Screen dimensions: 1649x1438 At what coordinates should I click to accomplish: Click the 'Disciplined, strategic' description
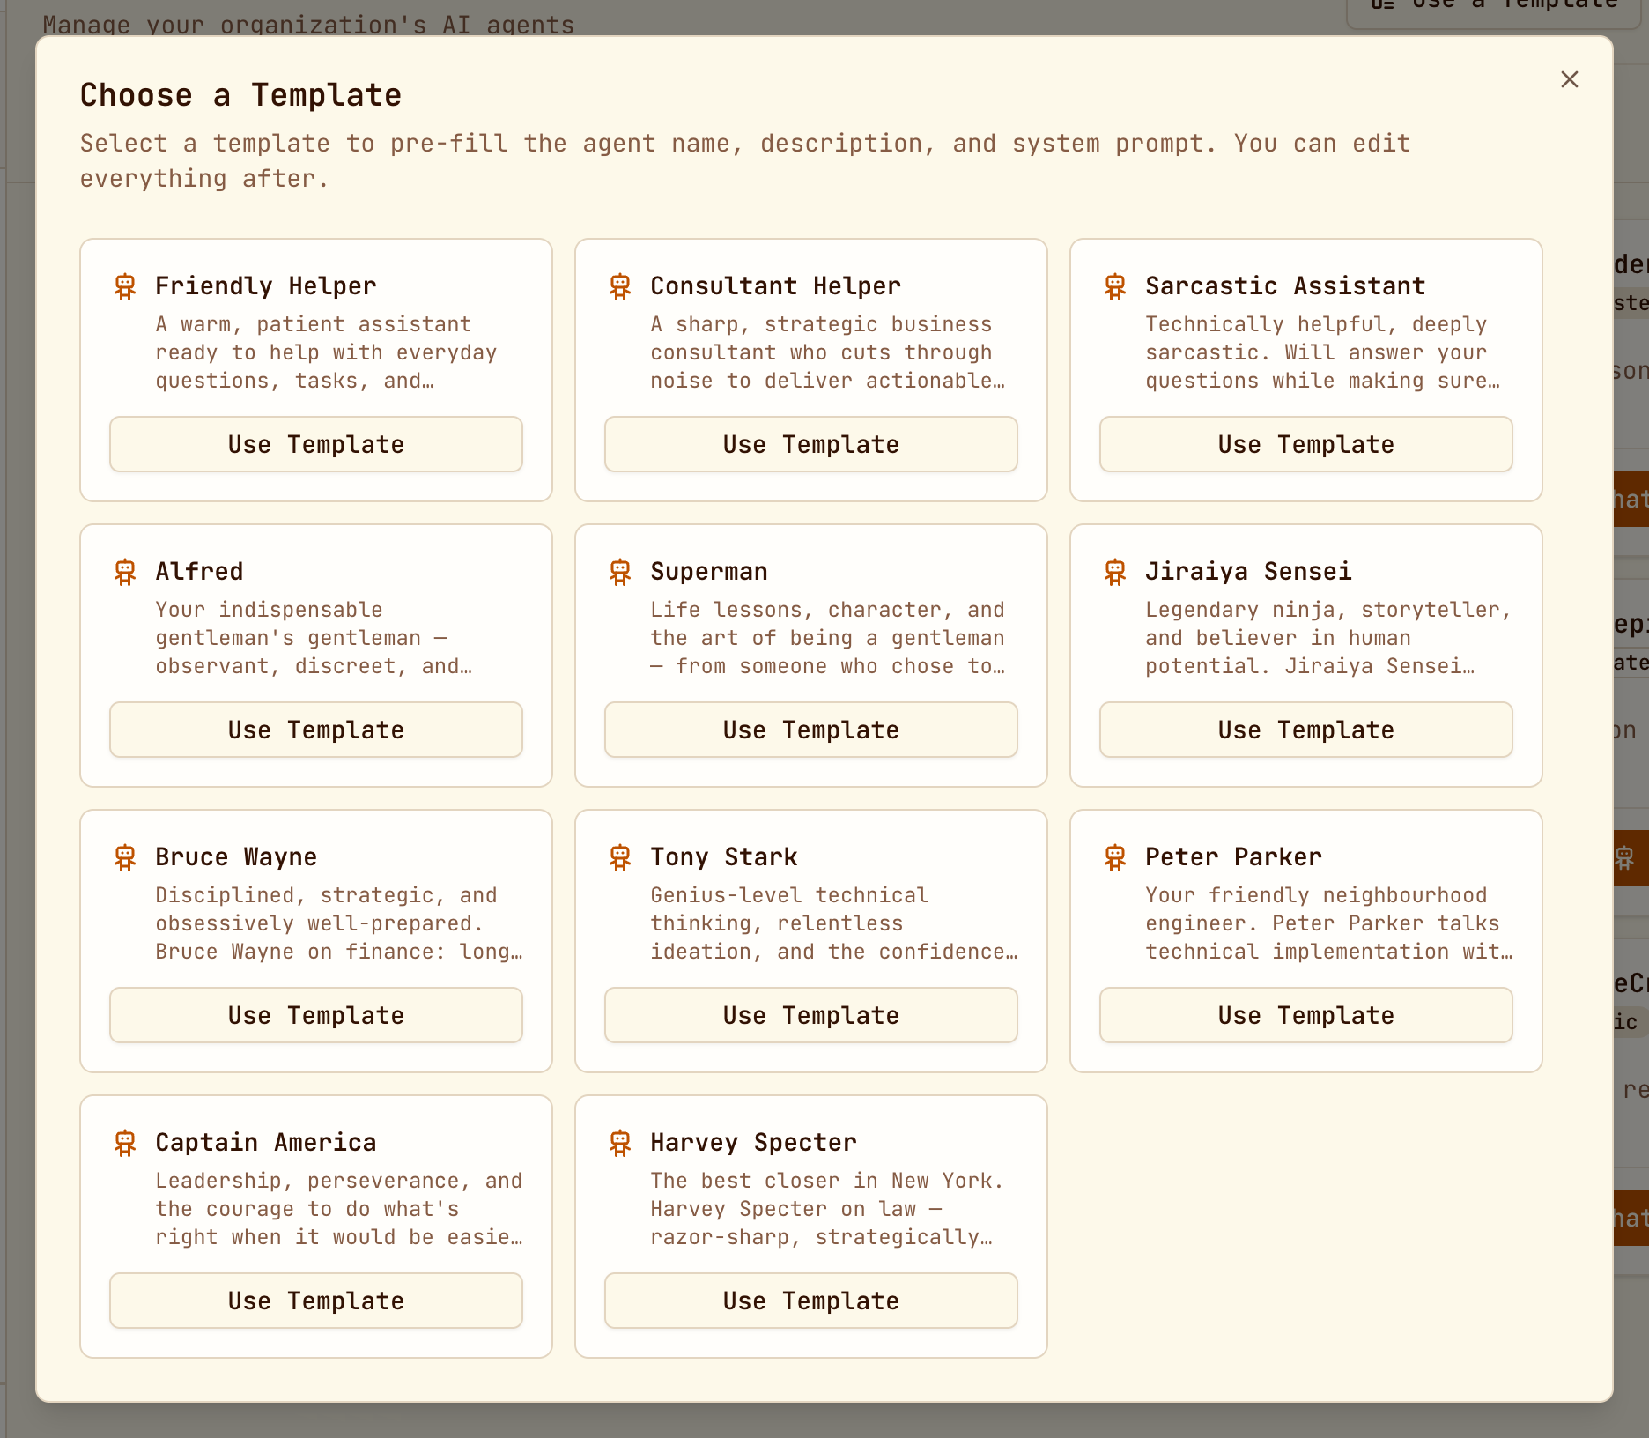[x=339, y=923]
